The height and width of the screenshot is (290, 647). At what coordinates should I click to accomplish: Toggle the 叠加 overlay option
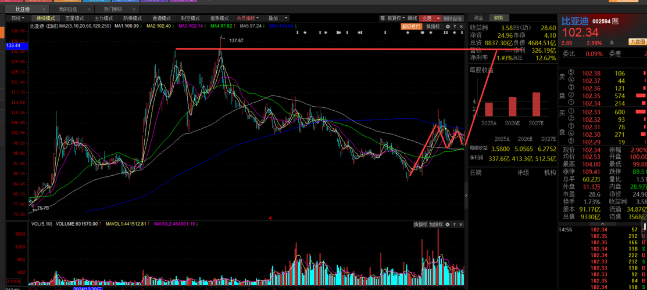pyautogui.click(x=273, y=18)
